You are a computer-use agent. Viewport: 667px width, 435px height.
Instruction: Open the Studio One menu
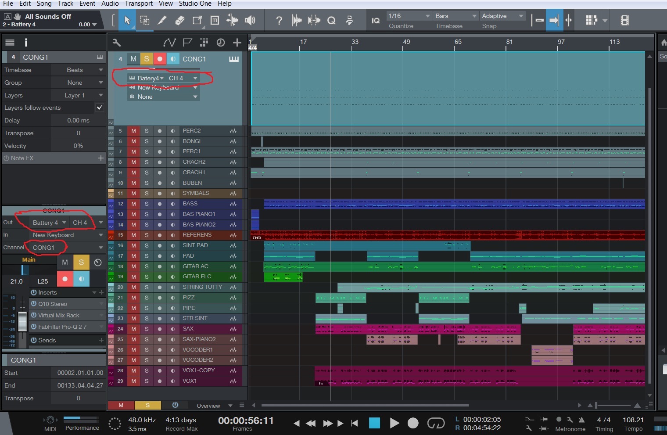tap(195, 4)
